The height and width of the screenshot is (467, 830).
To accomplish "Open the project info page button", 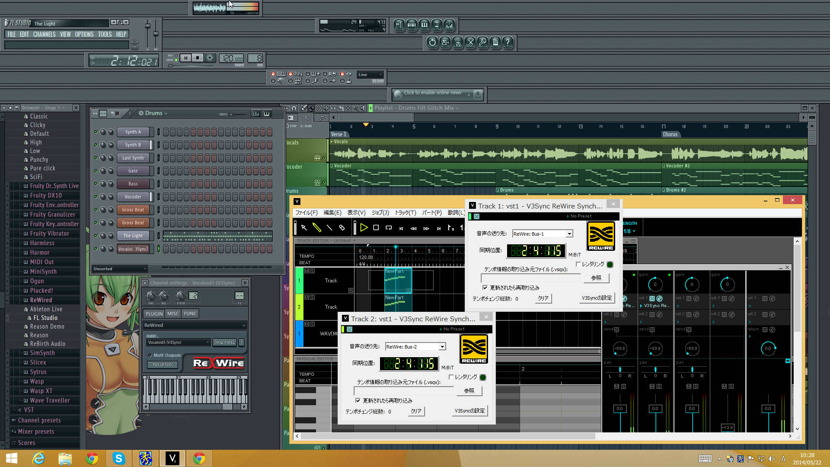I will click(495, 42).
